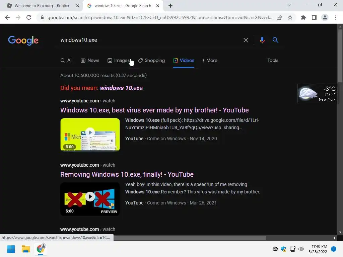343x257 pixels.
Task: Clear the search box with the X
Action: (246, 40)
